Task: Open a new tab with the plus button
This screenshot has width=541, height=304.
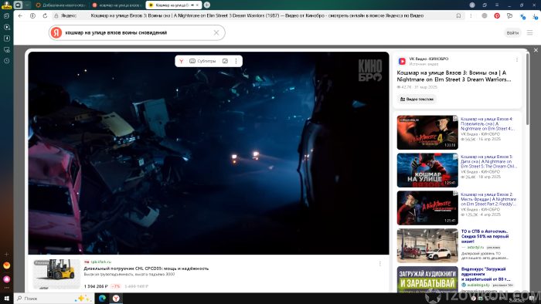Action: (206, 5)
